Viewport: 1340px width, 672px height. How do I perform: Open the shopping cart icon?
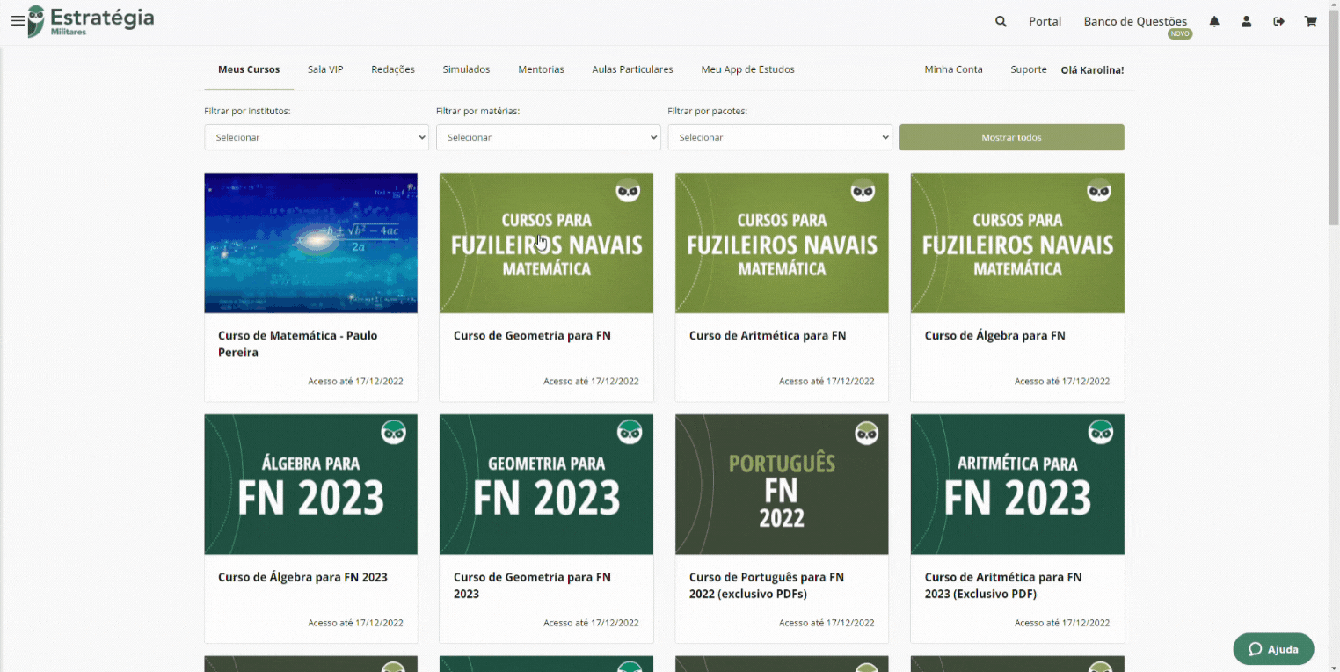pyautogui.click(x=1311, y=21)
